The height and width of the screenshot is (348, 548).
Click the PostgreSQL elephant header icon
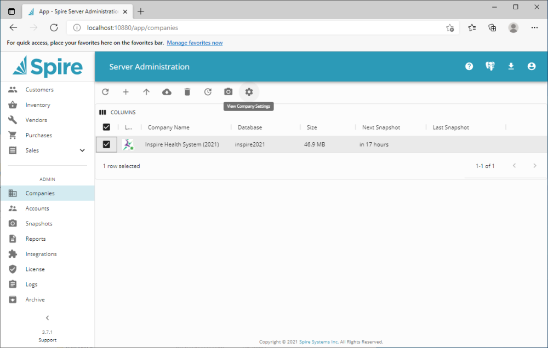490,66
